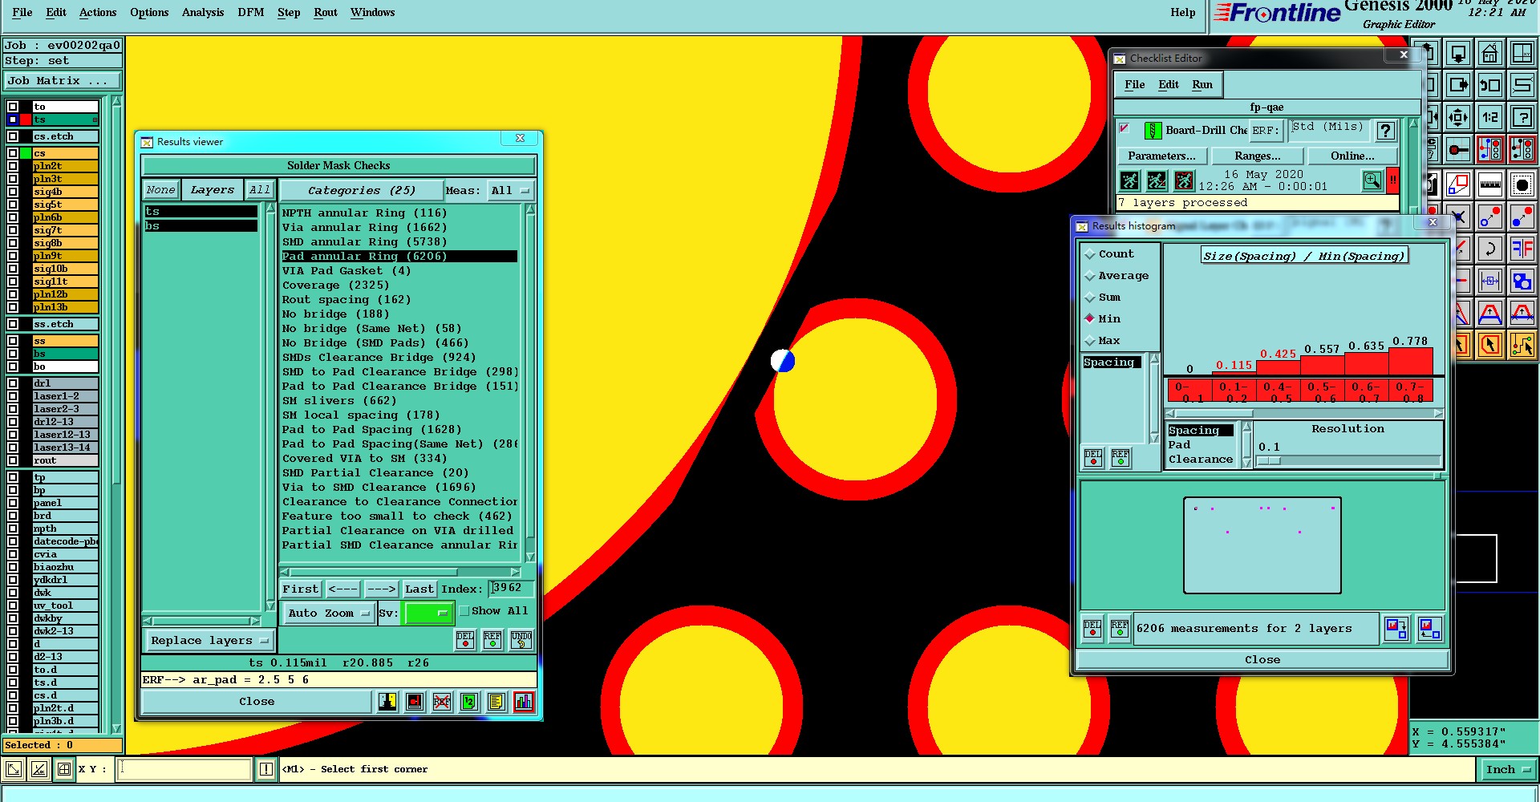The height and width of the screenshot is (802, 1540).
Task: Open the Inch units dropdown
Action: (1508, 770)
